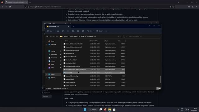The height and width of the screenshot is (112, 199).
Task: Select the RoundedTB_R3.1 Explorer tab
Action: point(58,26)
